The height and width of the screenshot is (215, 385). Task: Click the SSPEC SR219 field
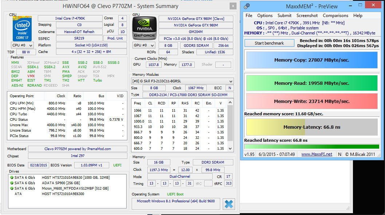pos(79,38)
